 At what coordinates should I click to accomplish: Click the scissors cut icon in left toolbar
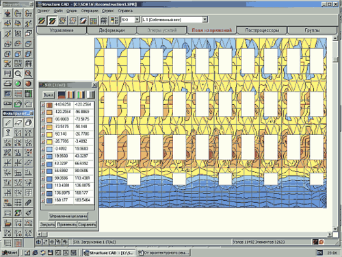[8, 64]
